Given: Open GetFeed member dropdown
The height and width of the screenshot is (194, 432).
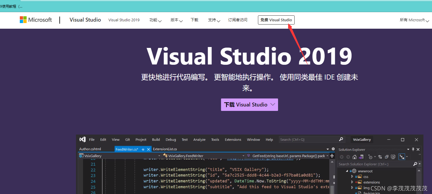Looking at the screenshot, I should click(288, 156).
